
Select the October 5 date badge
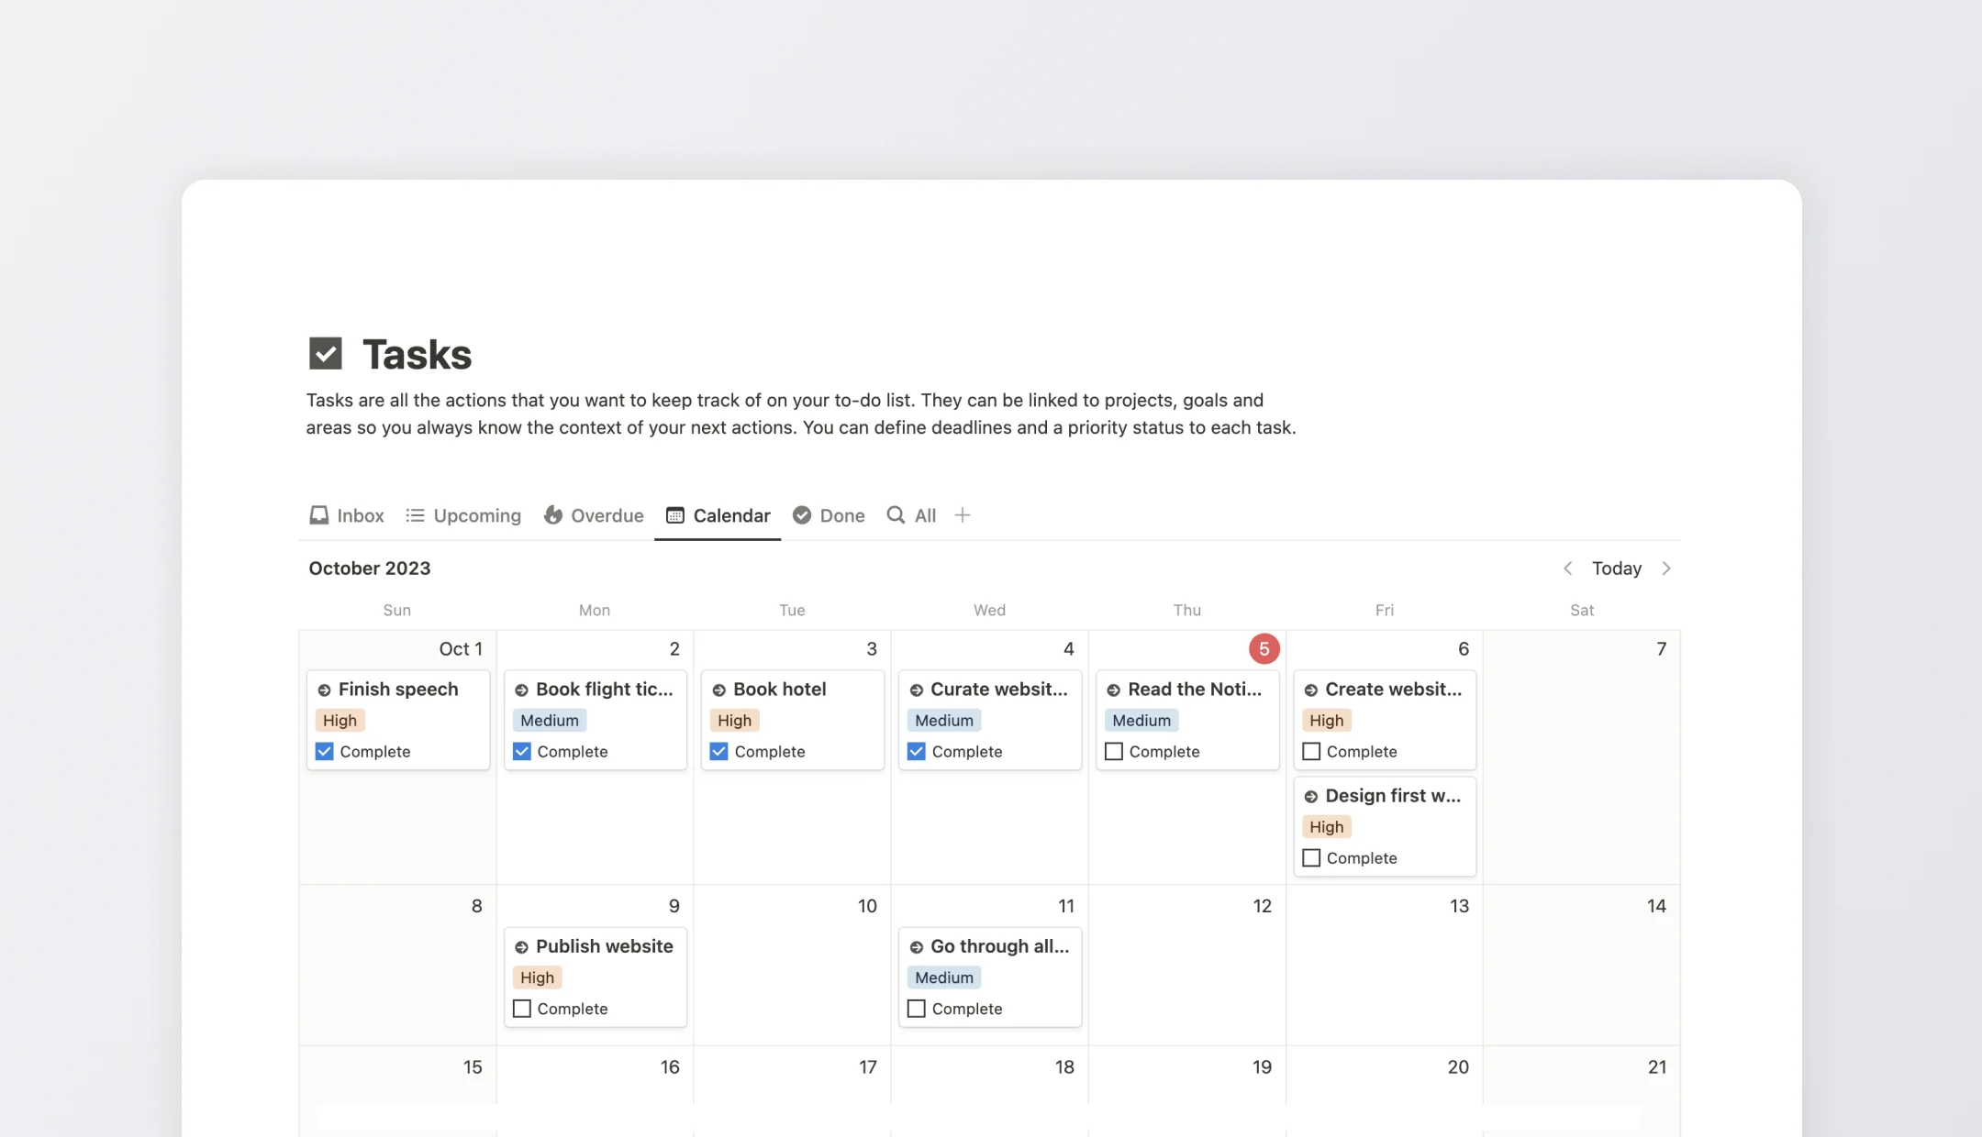coord(1264,648)
